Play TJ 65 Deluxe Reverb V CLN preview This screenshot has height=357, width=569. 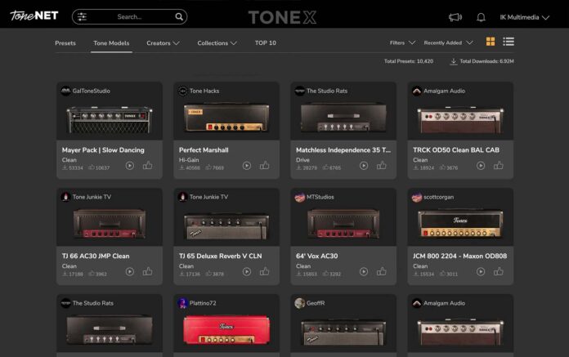click(247, 271)
